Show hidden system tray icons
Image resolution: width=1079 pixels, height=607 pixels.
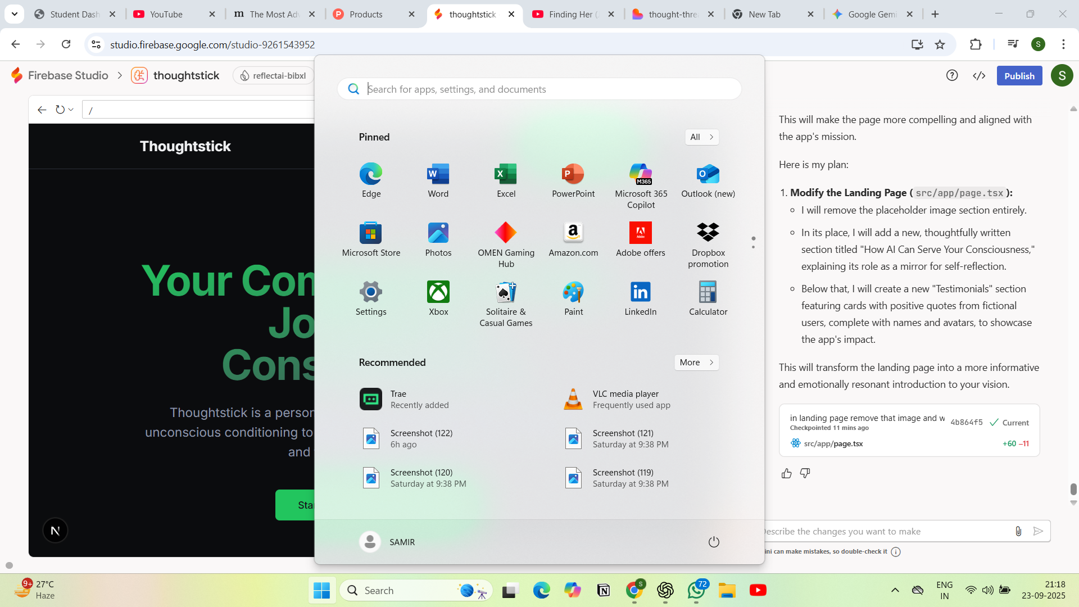(895, 590)
